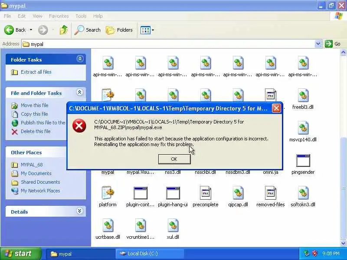Expand the Details panel
Screen dimensions: 347x260
tap(80, 211)
